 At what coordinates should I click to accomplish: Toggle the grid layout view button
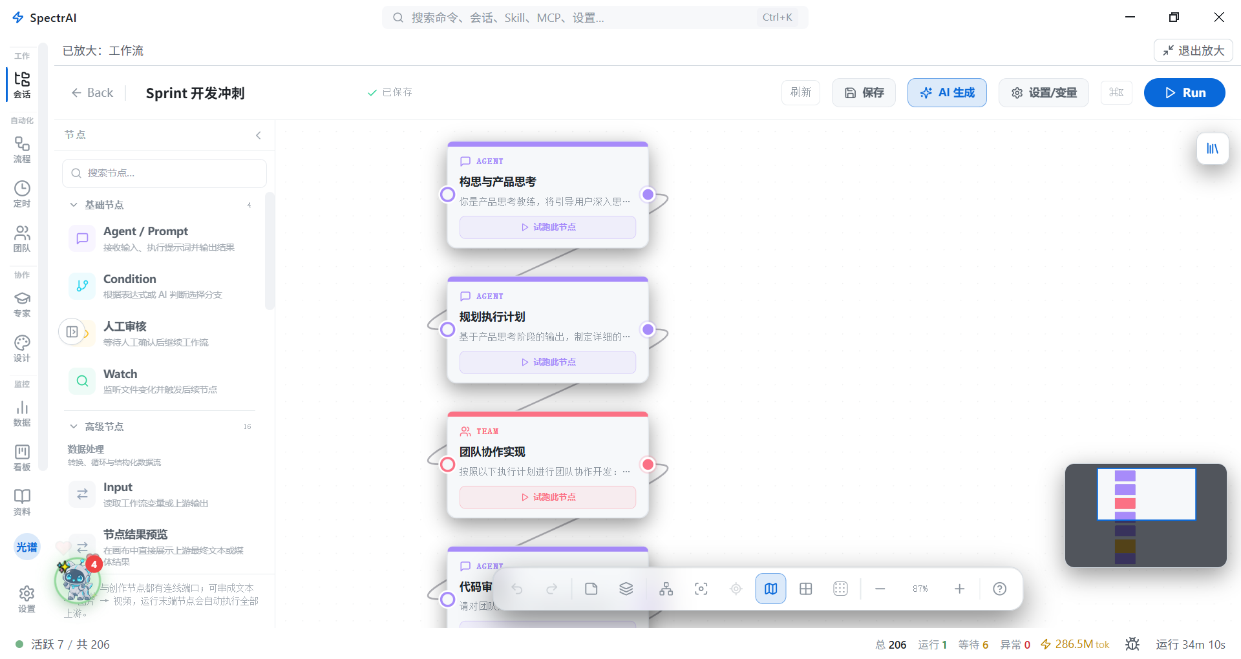(x=806, y=589)
